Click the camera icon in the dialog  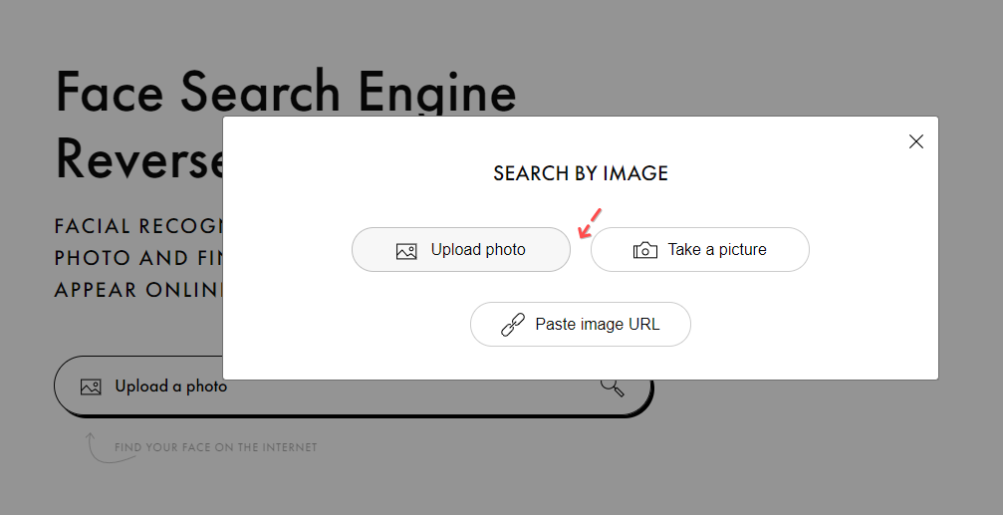click(x=645, y=250)
